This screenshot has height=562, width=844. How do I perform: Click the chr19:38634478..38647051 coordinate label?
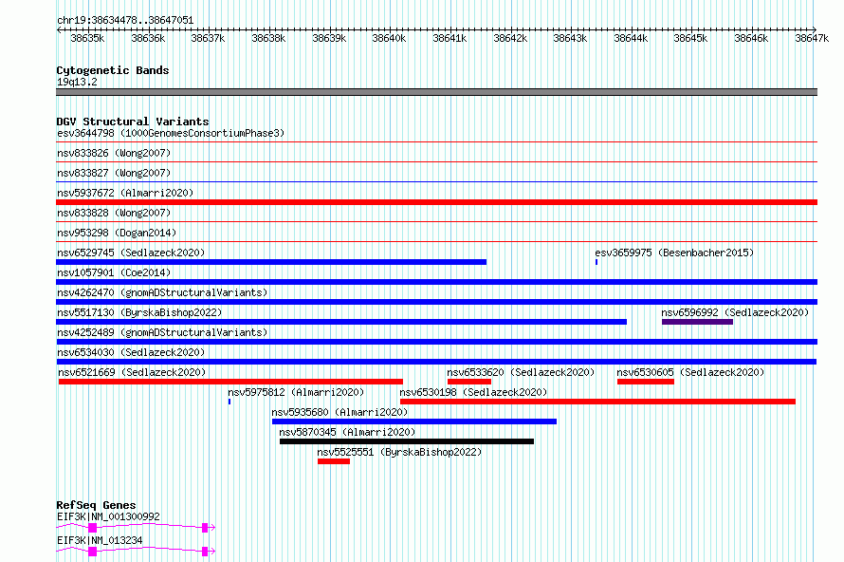[125, 20]
